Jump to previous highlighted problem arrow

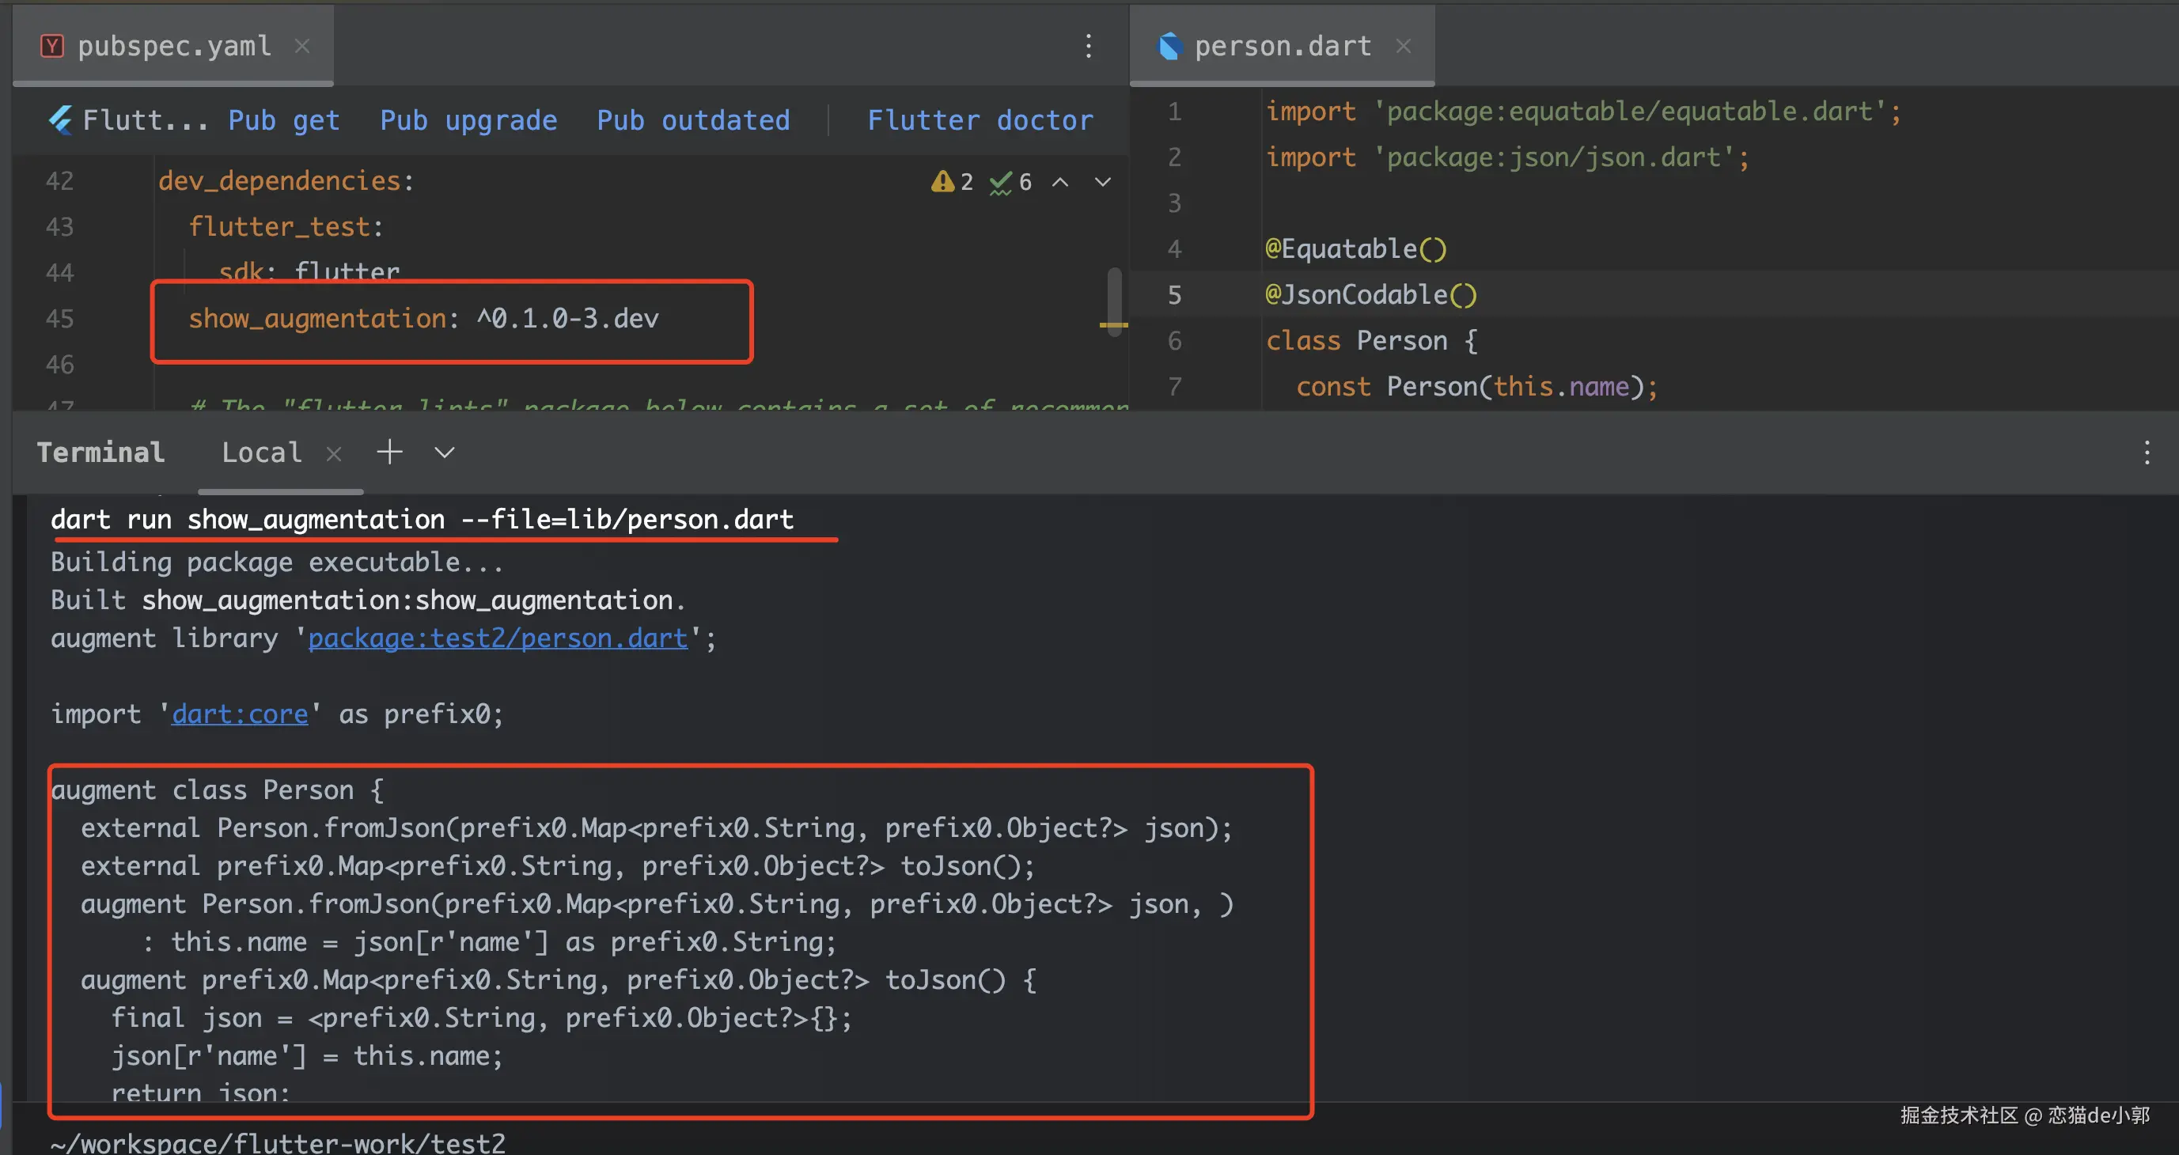coord(1060,182)
